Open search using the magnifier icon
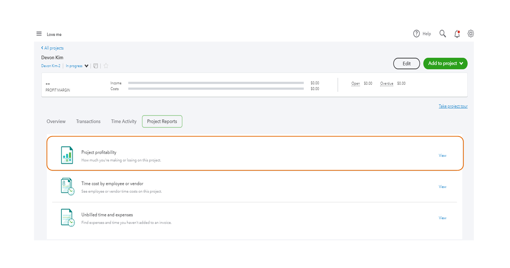Screen dimensions: 510x268 point(443,33)
